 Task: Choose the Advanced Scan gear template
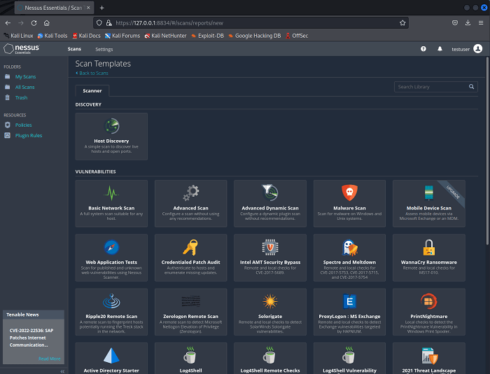[x=190, y=202]
